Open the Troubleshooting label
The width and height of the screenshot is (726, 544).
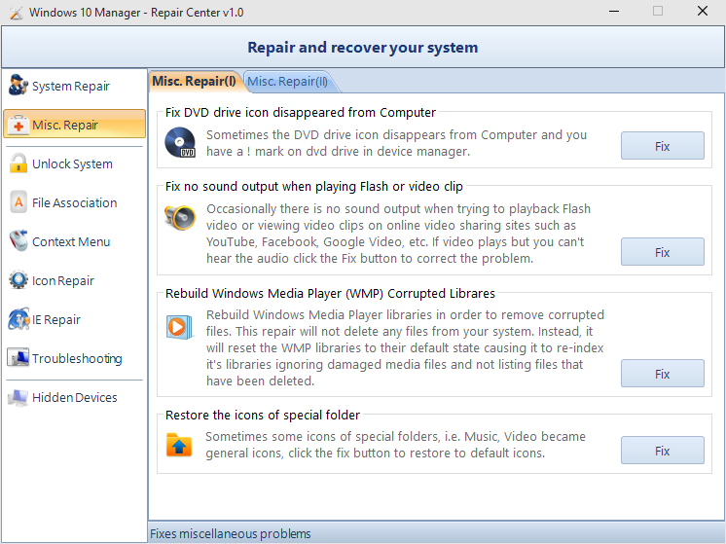tap(77, 358)
